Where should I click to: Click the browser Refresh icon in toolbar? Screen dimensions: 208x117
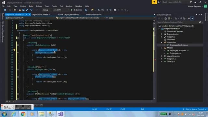86,10
